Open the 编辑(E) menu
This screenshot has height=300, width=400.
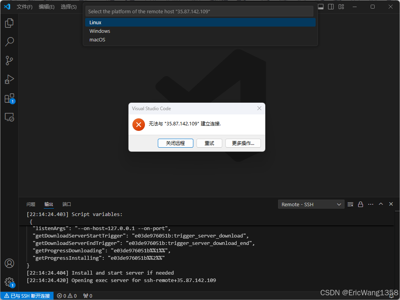(46, 7)
